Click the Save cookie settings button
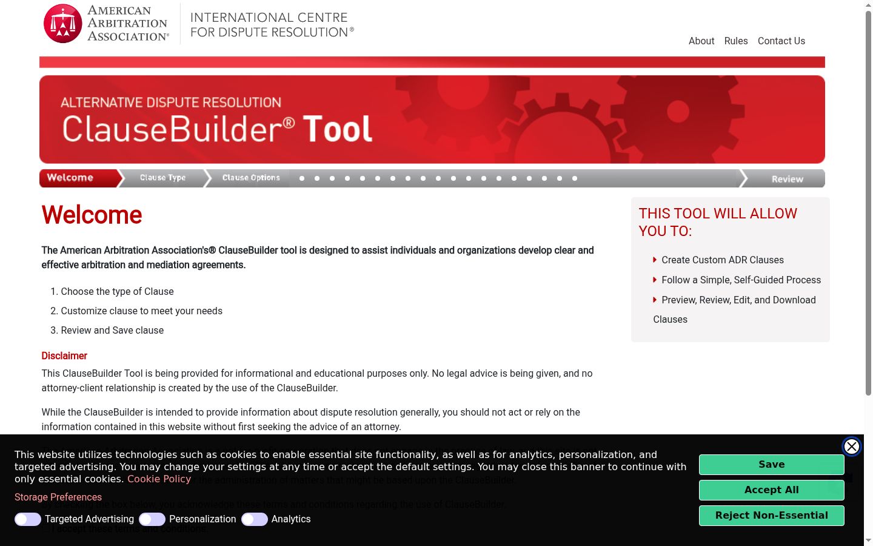Screen dimensions: 873x546 point(772,465)
